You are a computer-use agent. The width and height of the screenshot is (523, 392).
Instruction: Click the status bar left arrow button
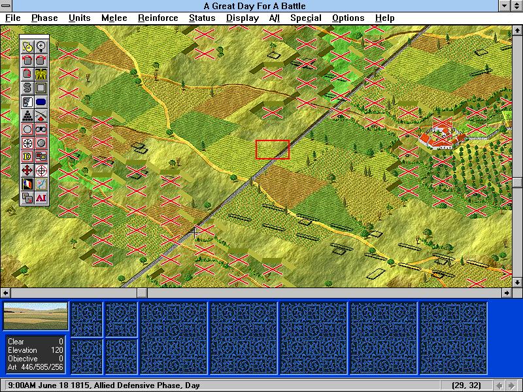pos(499,385)
